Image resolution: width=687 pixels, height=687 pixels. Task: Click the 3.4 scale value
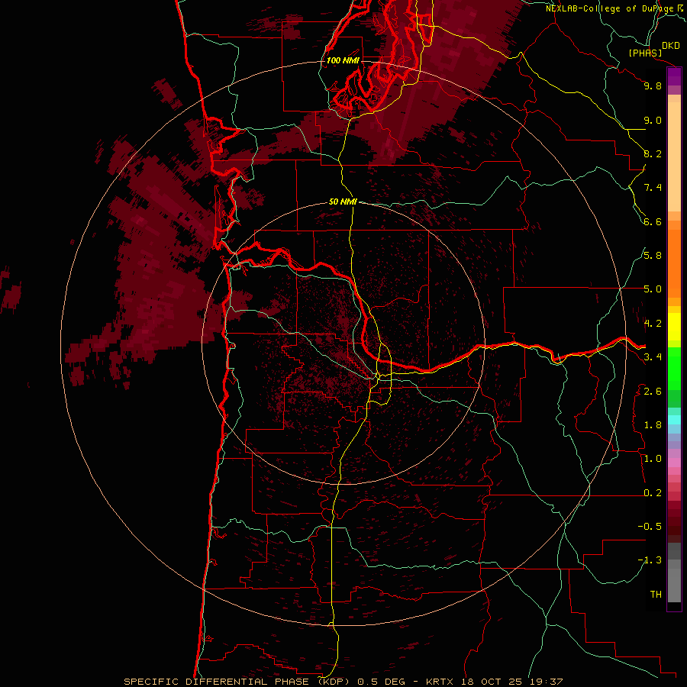click(x=653, y=357)
